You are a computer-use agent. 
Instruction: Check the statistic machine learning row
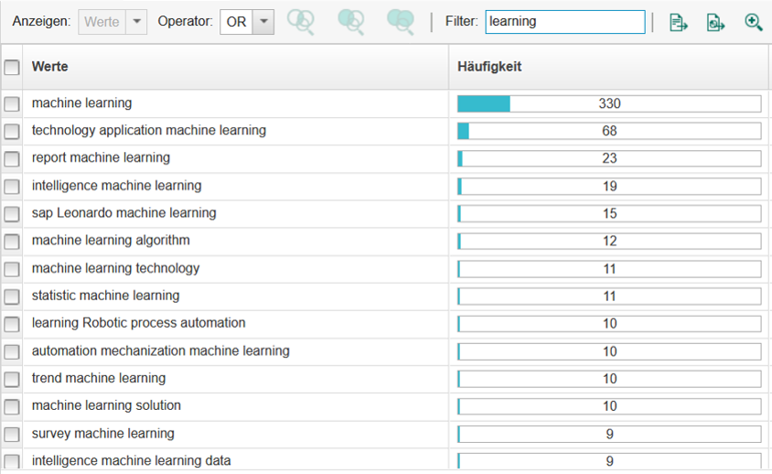pos(12,296)
